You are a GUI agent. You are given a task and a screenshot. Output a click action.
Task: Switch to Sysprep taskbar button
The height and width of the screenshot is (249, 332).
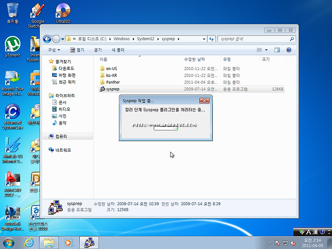89,243
